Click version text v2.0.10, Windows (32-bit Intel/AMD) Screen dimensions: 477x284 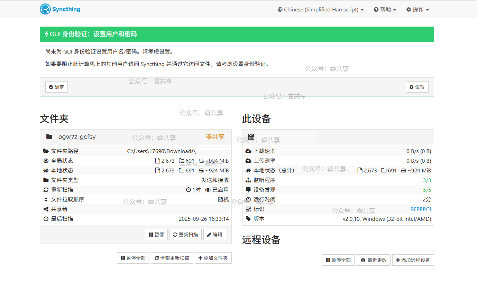pyautogui.click(x=387, y=219)
